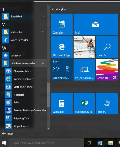
Task: Open the Phone Companion tile
Action: coord(84,70)
